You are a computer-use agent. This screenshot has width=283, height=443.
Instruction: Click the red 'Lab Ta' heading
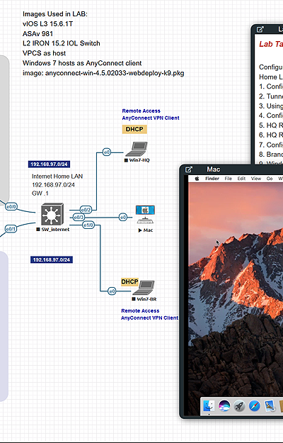point(271,44)
